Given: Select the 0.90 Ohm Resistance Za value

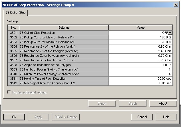Looking at the screenshot, I should tap(140, 46).
